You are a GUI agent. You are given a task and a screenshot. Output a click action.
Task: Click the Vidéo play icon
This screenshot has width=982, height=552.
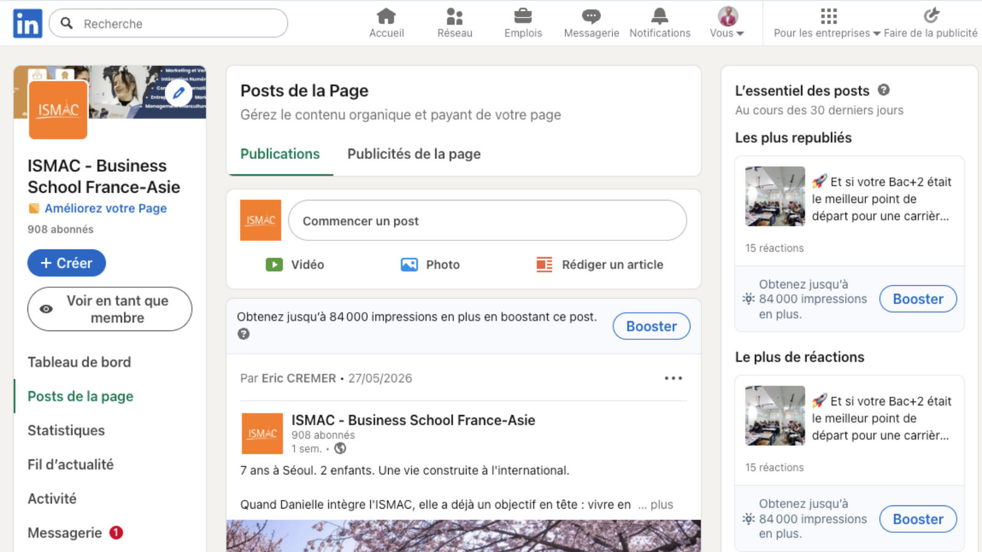274,264
